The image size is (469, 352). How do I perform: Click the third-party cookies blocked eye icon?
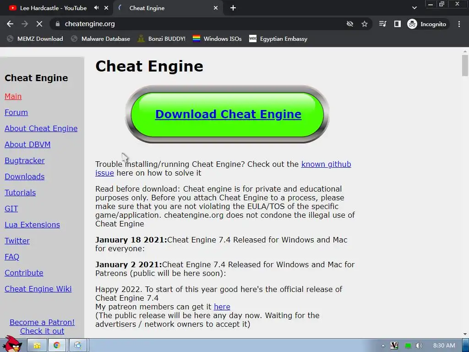(349, 24)
